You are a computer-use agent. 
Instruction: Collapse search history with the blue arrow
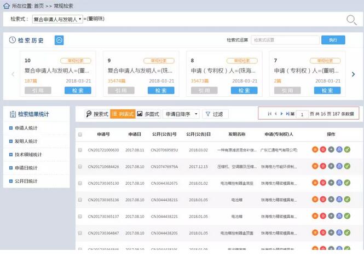[59, 40]
